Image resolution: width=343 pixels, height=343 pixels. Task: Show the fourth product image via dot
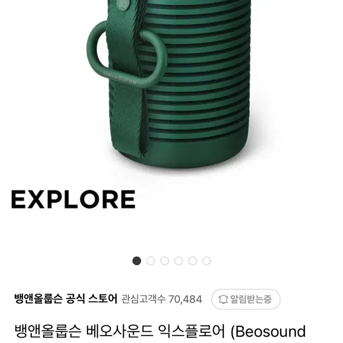178,261
